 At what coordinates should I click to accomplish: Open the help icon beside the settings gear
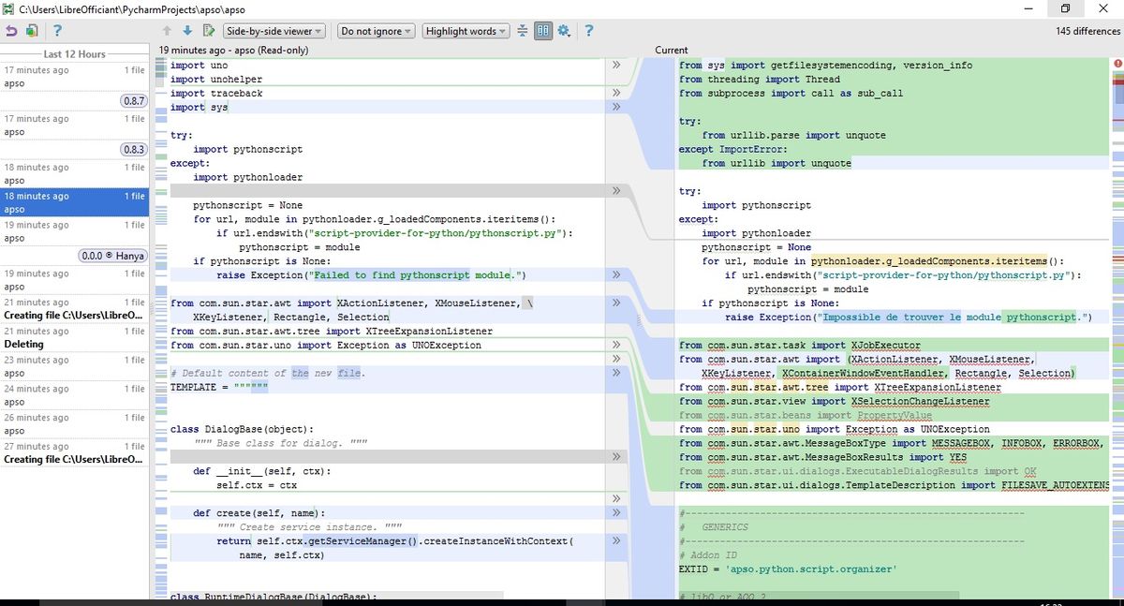click(589, 31)
